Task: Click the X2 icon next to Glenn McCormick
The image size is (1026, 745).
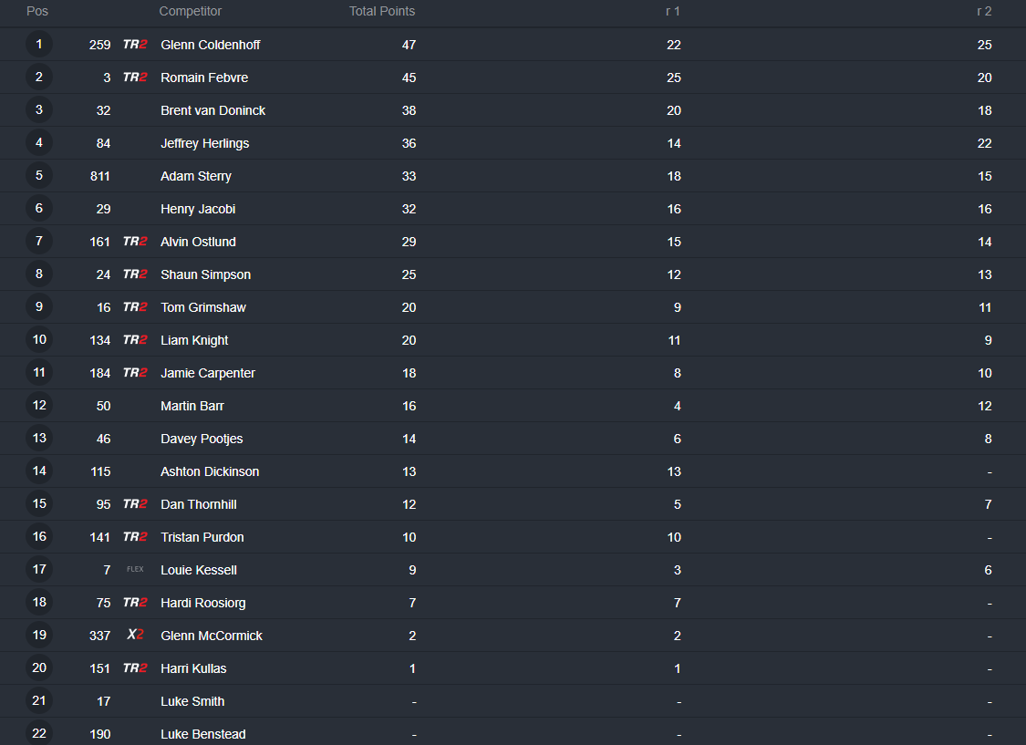Action: point(135,635)
